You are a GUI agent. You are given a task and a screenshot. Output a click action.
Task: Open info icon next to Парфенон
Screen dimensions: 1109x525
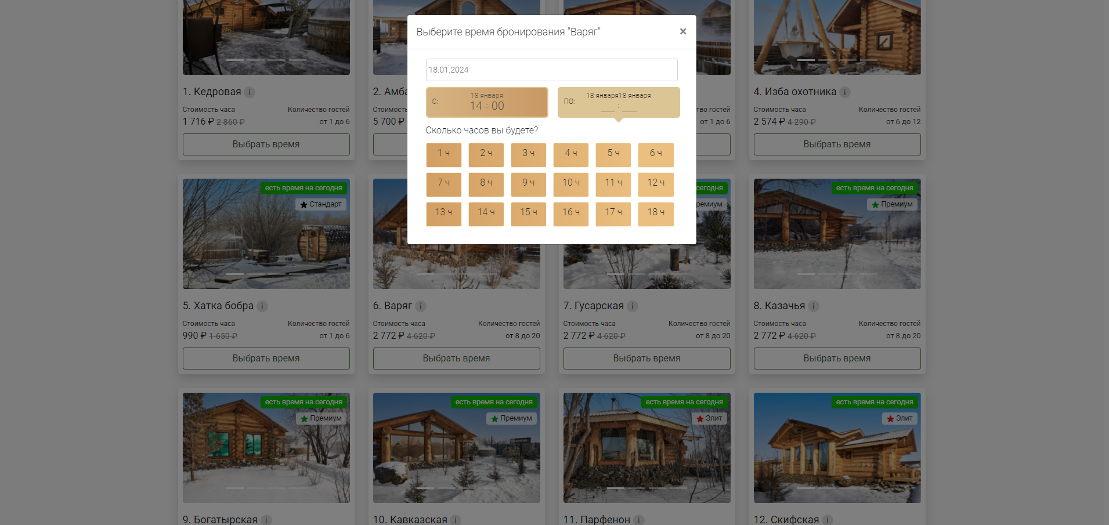click(x=638, y=520)
